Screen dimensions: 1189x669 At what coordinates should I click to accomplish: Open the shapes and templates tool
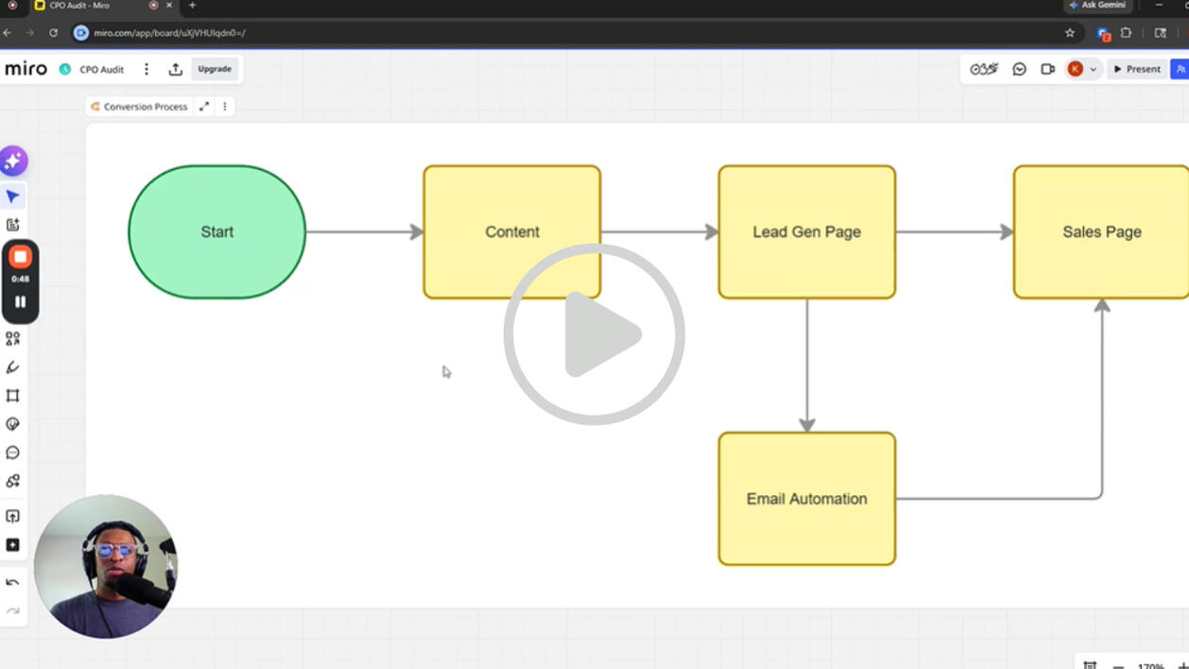tap(13, 338)
